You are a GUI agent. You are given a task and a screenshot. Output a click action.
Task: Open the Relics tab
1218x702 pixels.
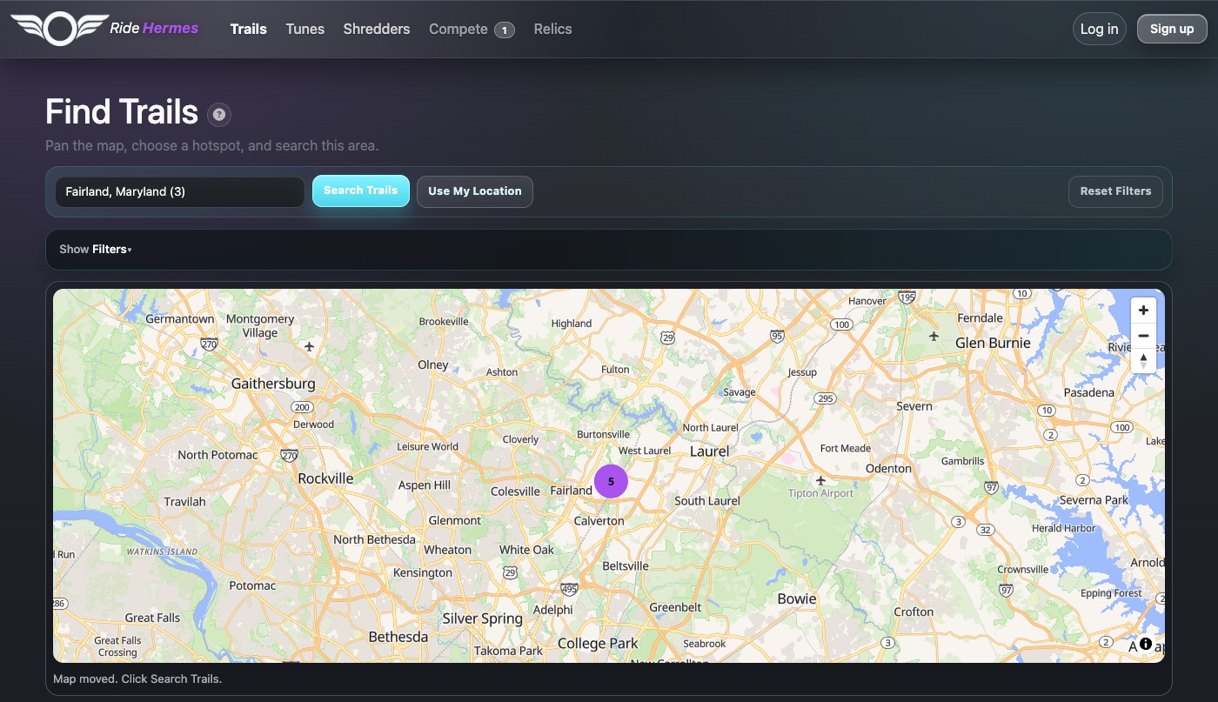553,29
